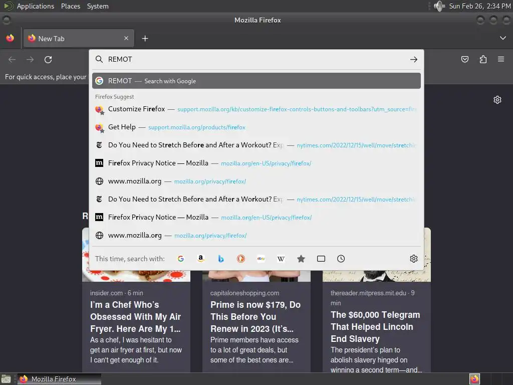Select Get Help suggestion

point(256,127)
